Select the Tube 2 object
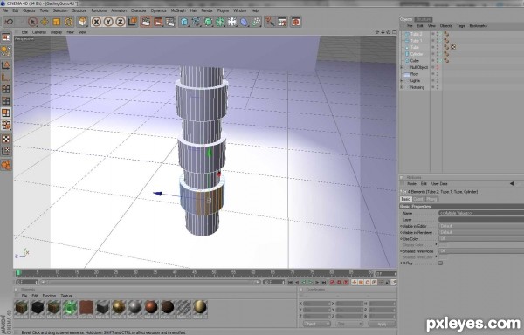 coord(416,34)
